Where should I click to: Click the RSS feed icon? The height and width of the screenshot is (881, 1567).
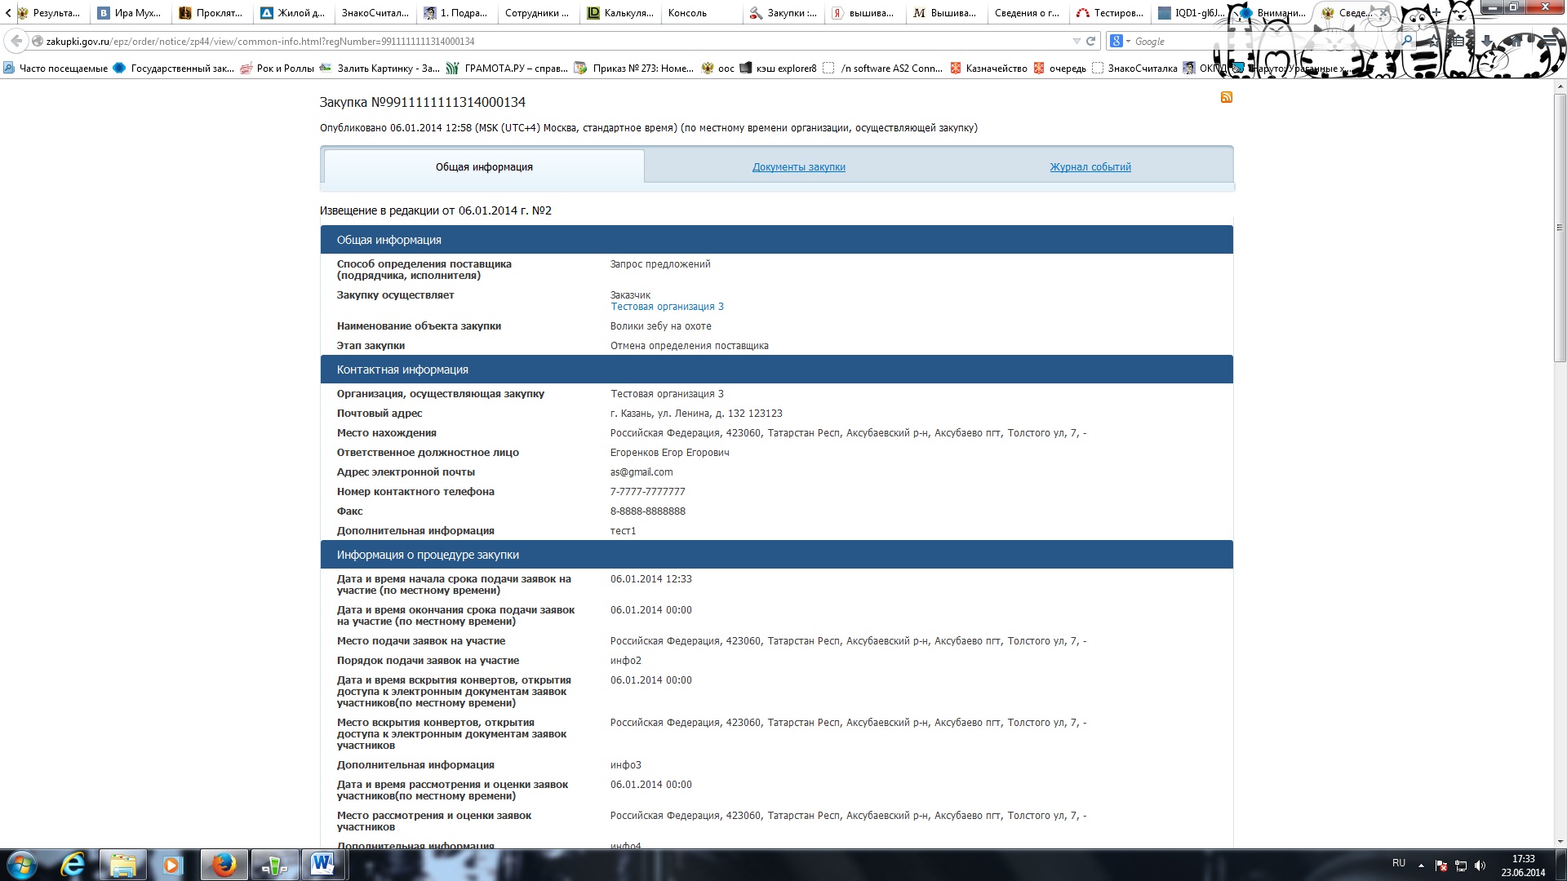pos(1226,97)
